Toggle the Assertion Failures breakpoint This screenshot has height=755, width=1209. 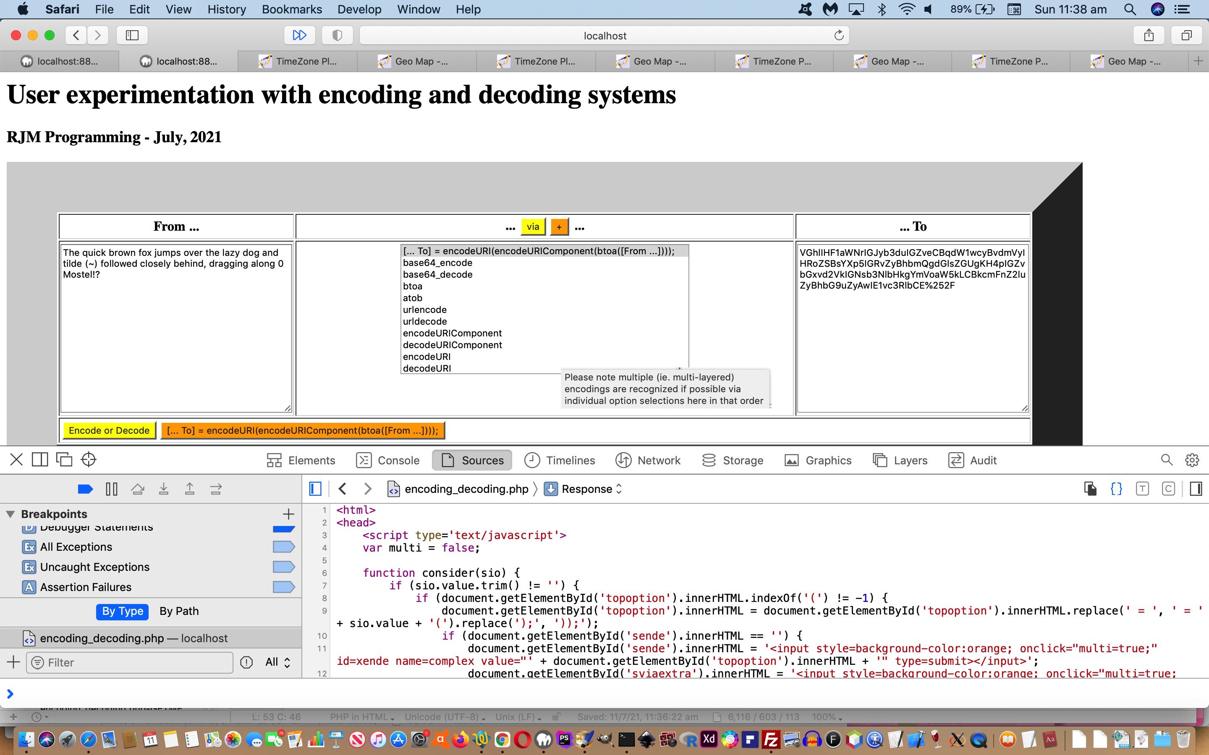283,587
